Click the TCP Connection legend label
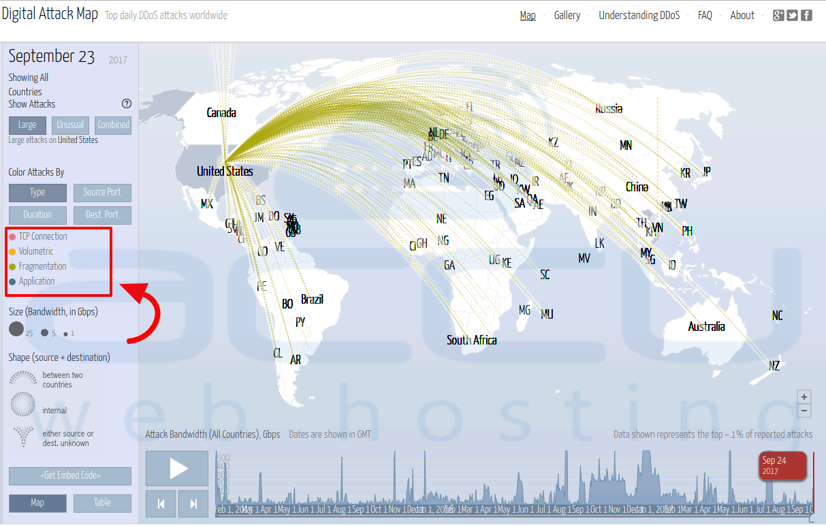 (x=43, y=237)
